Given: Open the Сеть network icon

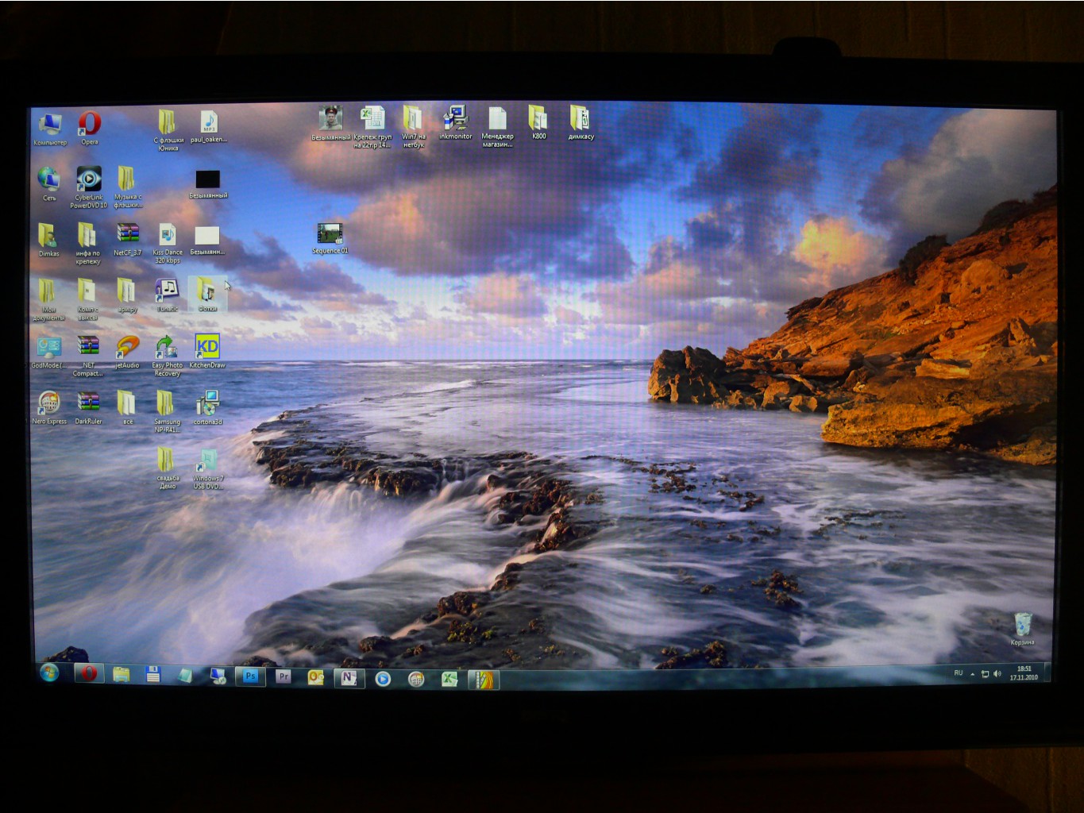Looking at the screenshot, I should (49, 184).
